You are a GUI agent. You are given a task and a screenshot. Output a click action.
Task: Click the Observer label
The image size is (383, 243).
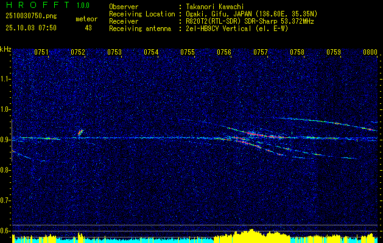[124, 7]
